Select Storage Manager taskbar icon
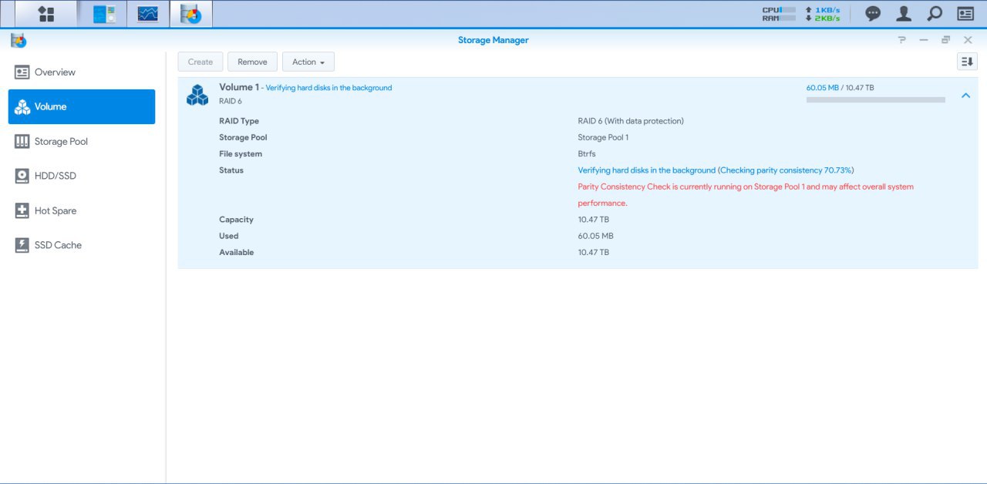The width and height of the screenshot is (987, 484). click(190, 14)
